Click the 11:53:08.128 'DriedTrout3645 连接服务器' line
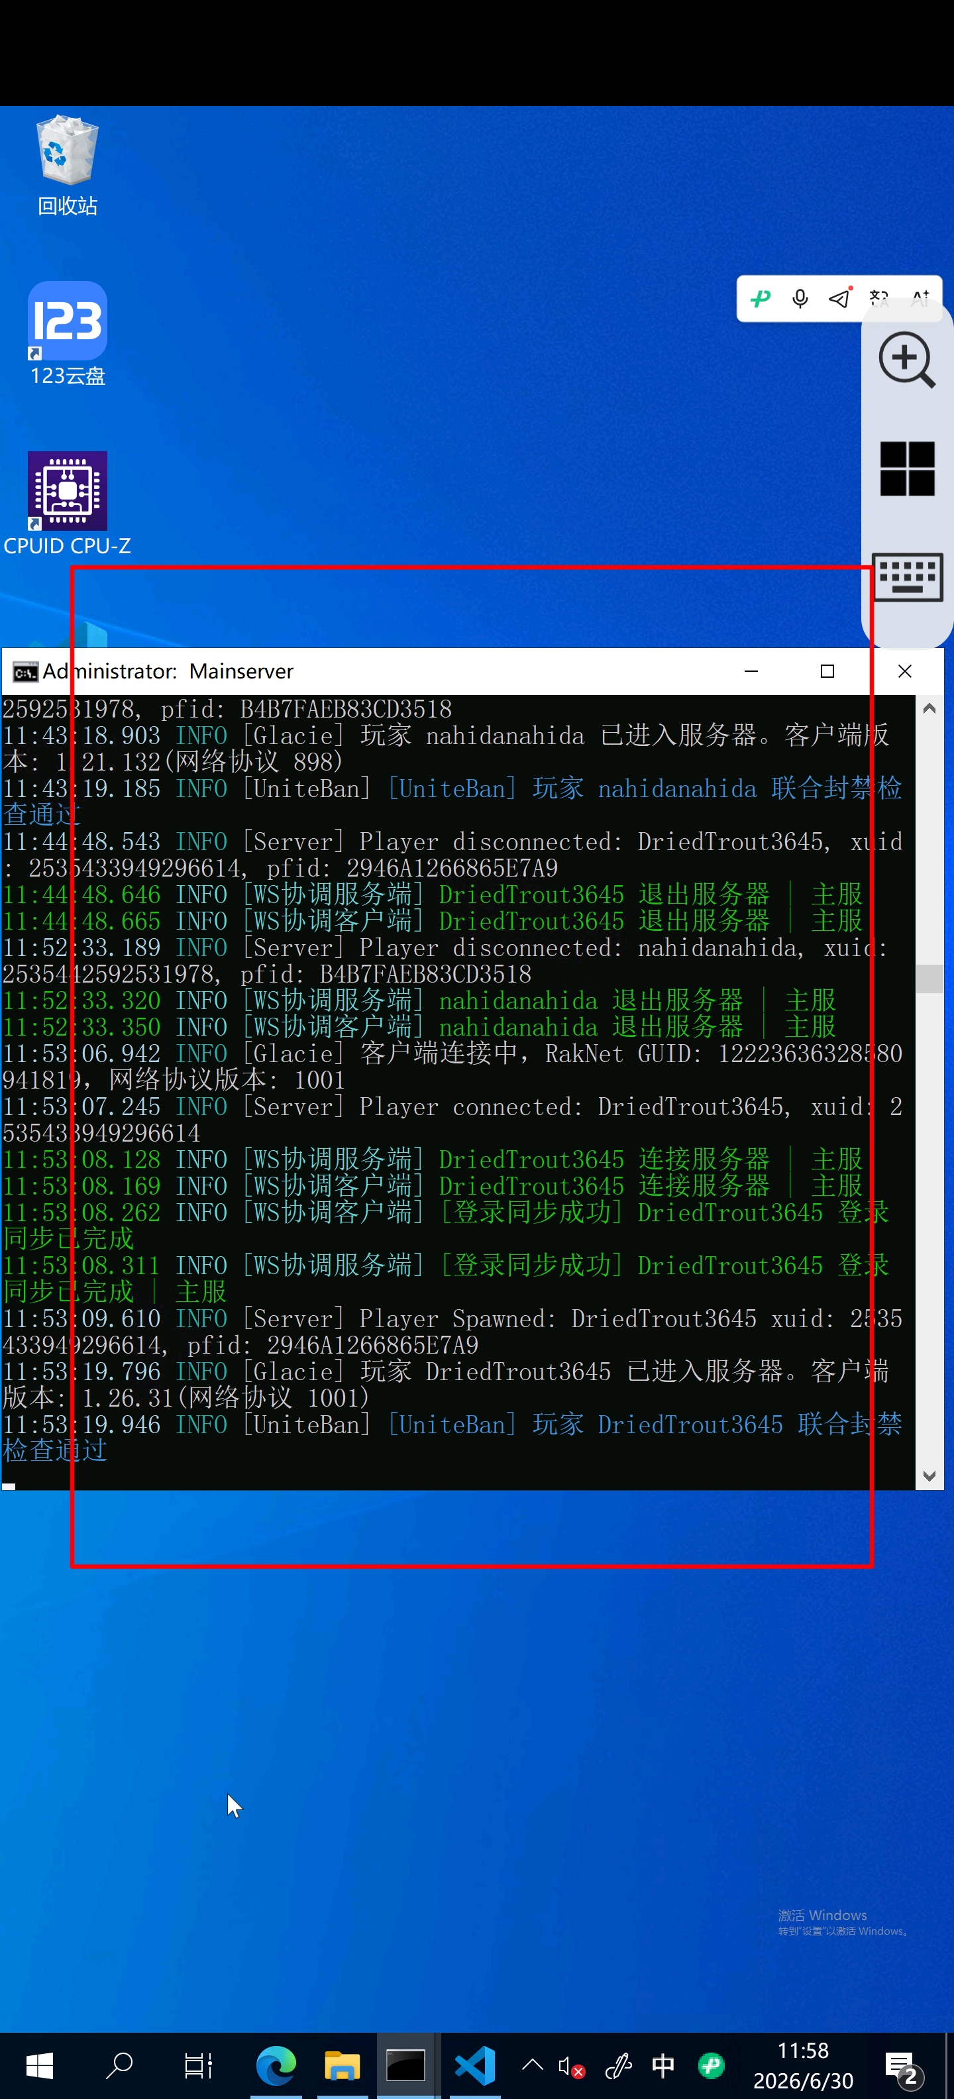The height and width of the screenshot is (2099, 954). point(433,1159)
